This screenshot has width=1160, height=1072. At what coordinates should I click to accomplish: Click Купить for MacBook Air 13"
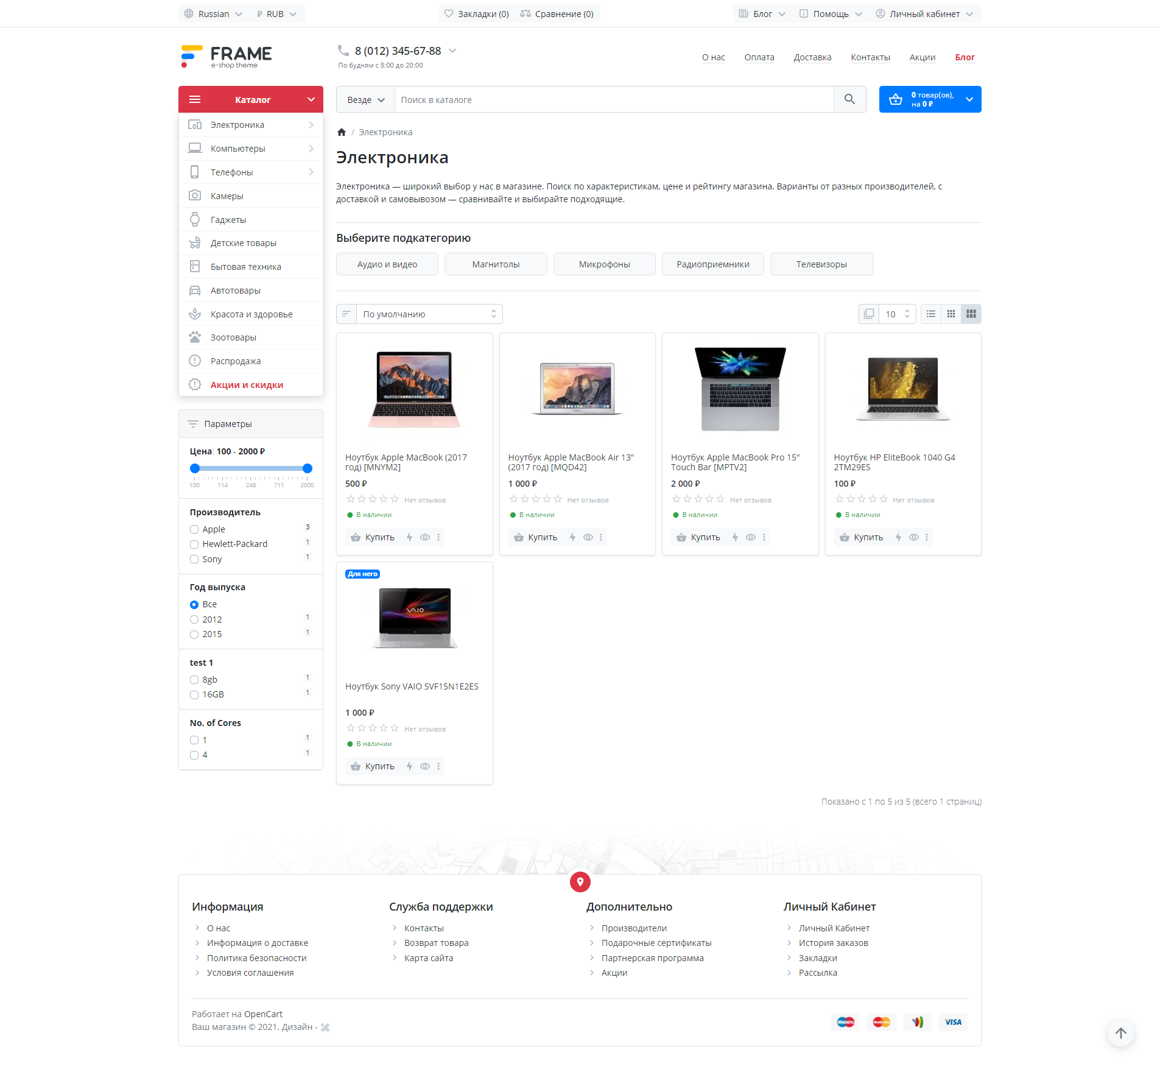[536, 537]
